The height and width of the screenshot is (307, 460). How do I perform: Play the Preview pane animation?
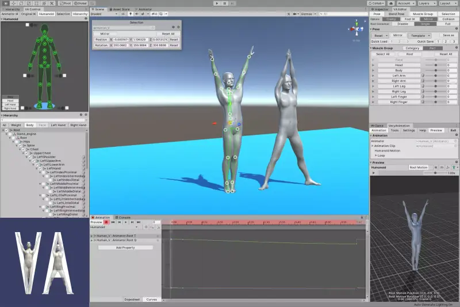[x=373, y=173]
